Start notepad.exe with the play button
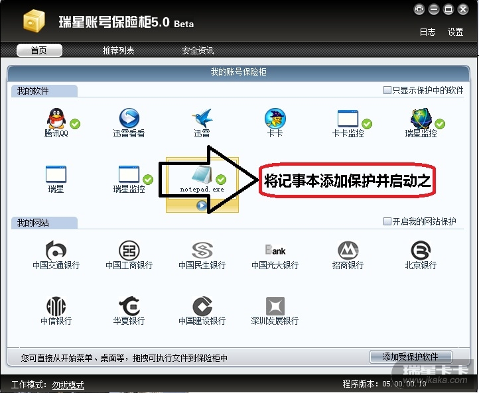The image size is (479, 393). click(201, 205)
